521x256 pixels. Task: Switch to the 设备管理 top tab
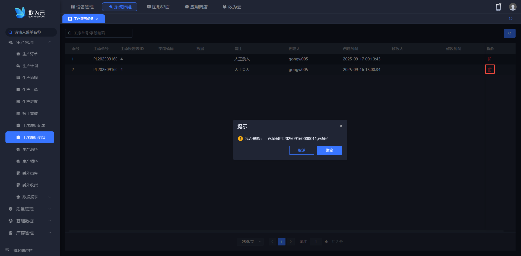point(82,7)
